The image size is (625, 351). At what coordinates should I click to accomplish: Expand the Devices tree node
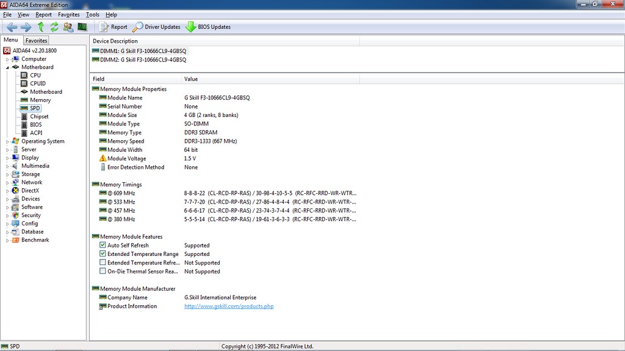click(7, 199)
